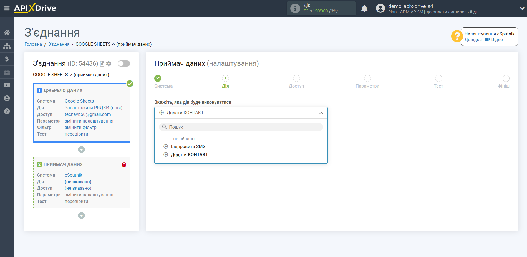This screenshot has height=257, width=527.
Task: Click 'Завантажити РЯДКИ (нові)' action link
Action: coord(94,108)
